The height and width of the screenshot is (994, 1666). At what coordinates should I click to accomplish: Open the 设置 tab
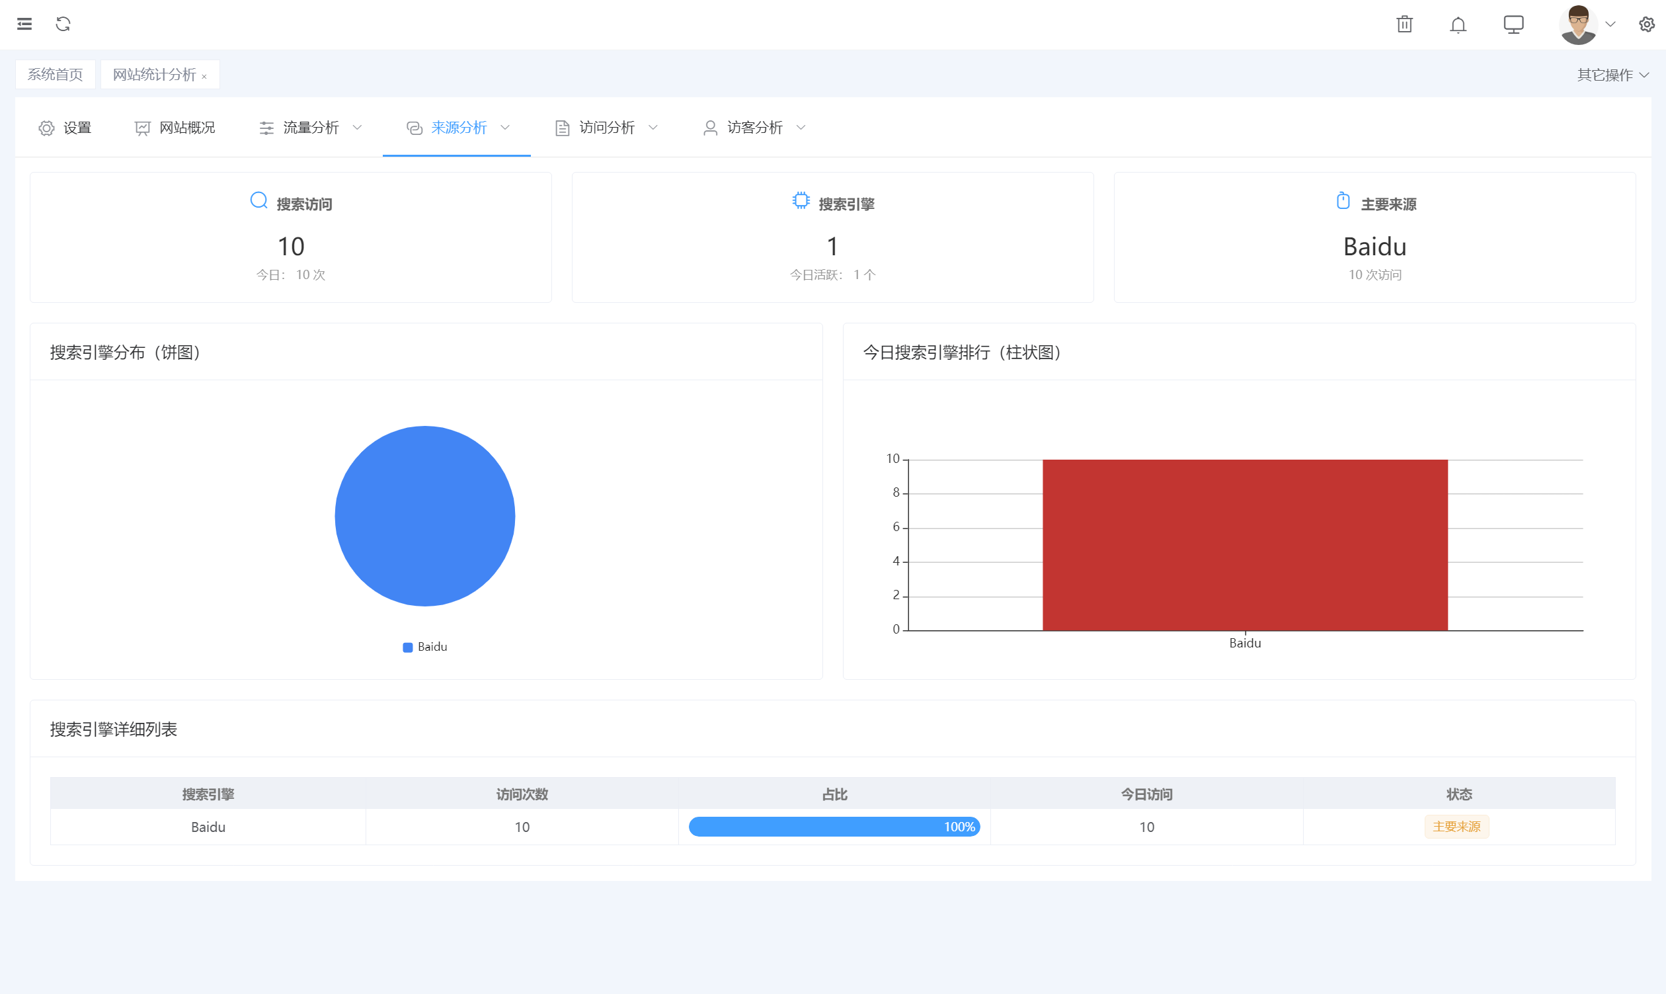point(65,127)
